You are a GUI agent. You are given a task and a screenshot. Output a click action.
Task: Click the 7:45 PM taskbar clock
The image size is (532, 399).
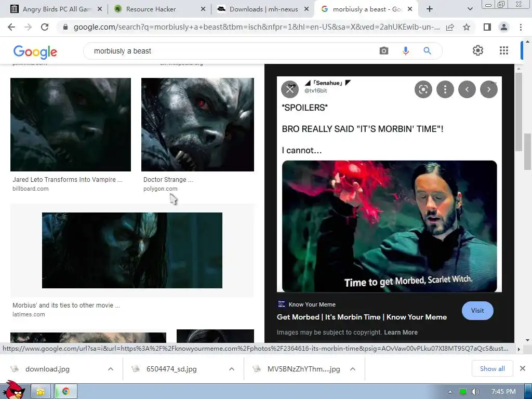coord(503,392)
